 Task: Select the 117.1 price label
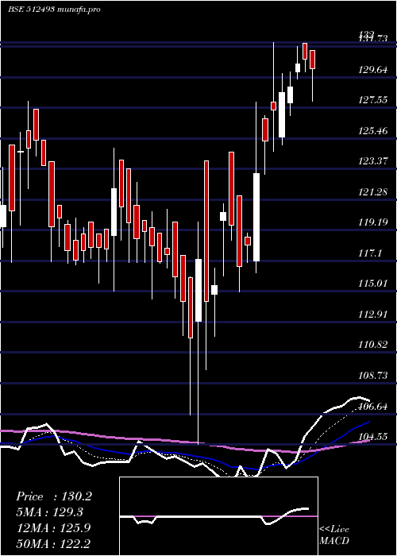click(x=370, y=253)
